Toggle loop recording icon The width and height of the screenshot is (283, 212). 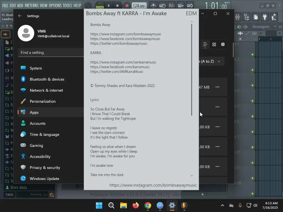[x=190, y=6]
